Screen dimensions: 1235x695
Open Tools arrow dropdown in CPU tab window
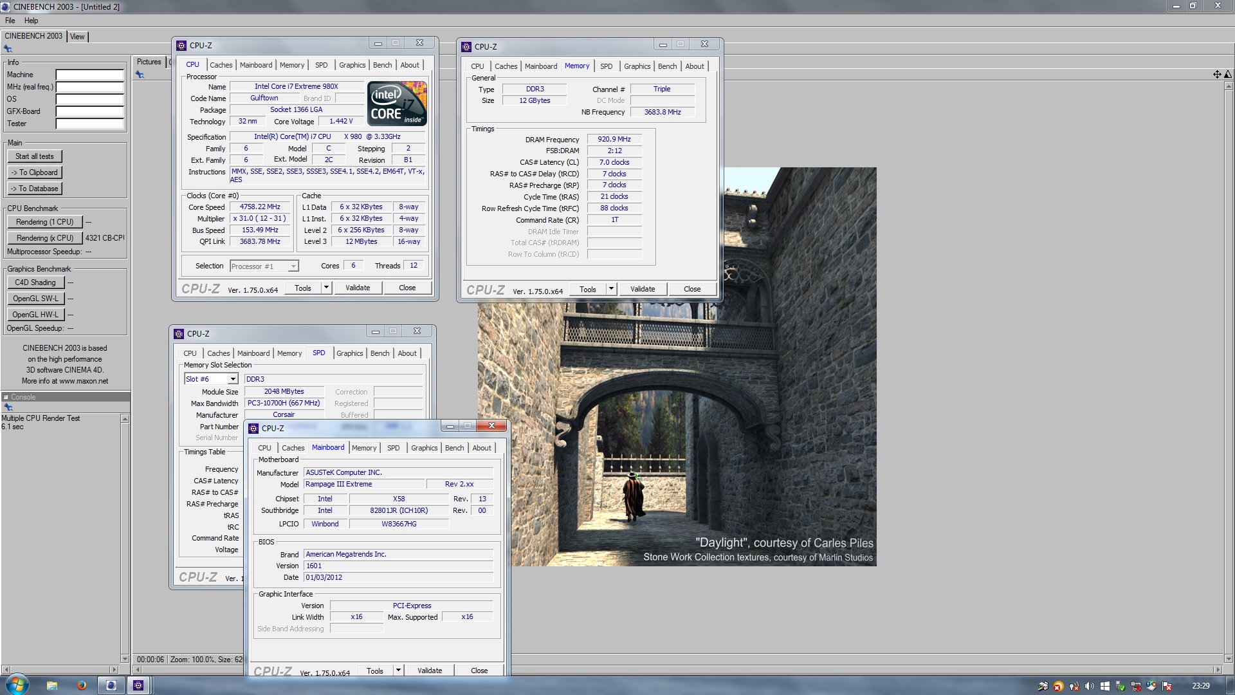(326, 288)
